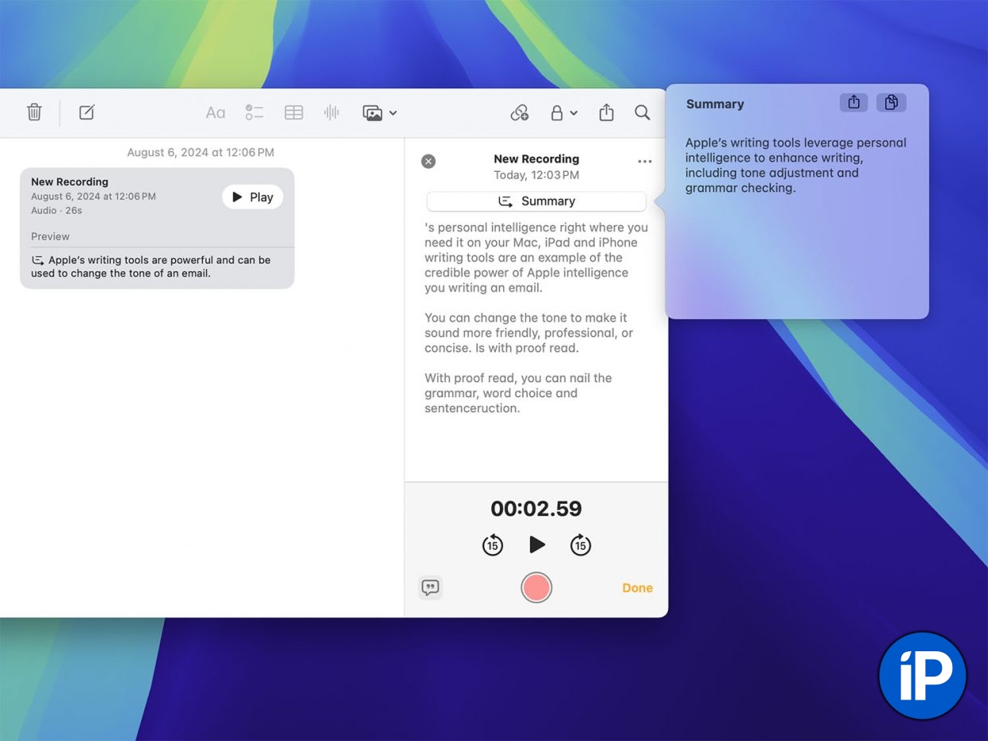Resume recording with the red button
Screen dimensions: 988x741
click(537, 587)
